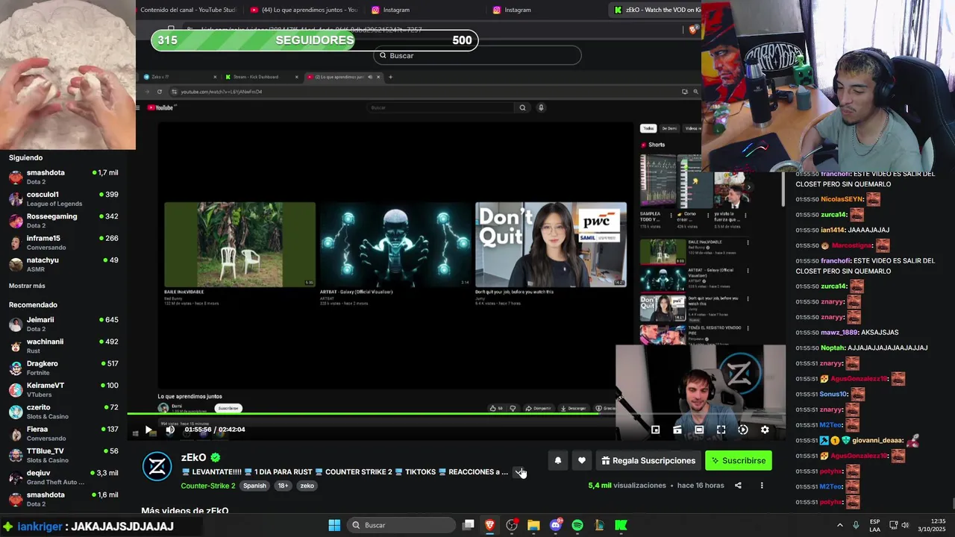Open File Explorer from the taskbar
This screenshot has width=955, height=537.
tap(533, 525)
